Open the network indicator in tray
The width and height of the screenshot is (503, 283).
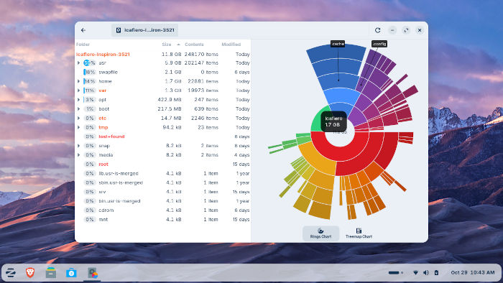click(x=415, y=273)
